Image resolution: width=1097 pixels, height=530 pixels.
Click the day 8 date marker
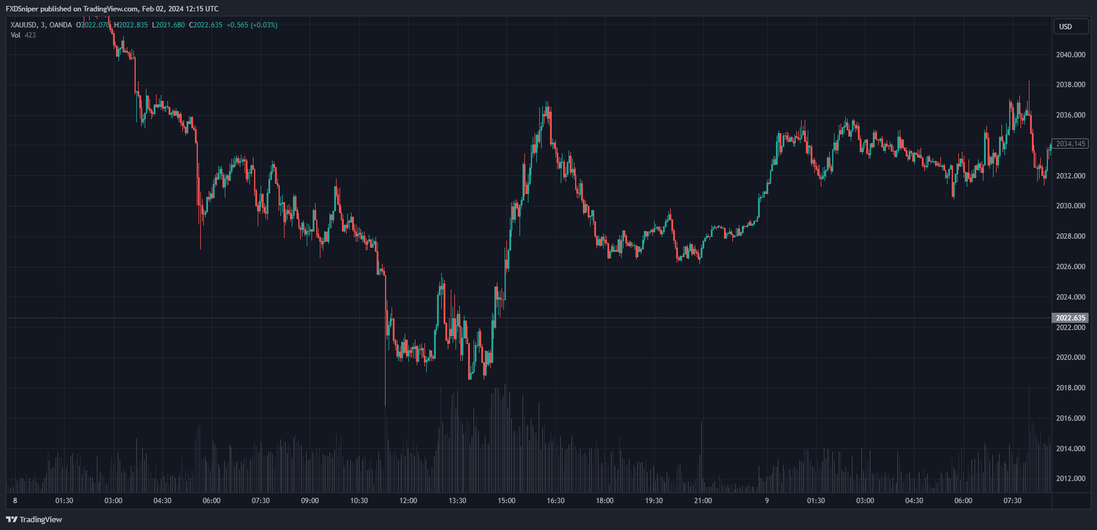click(x=15, y=501)
